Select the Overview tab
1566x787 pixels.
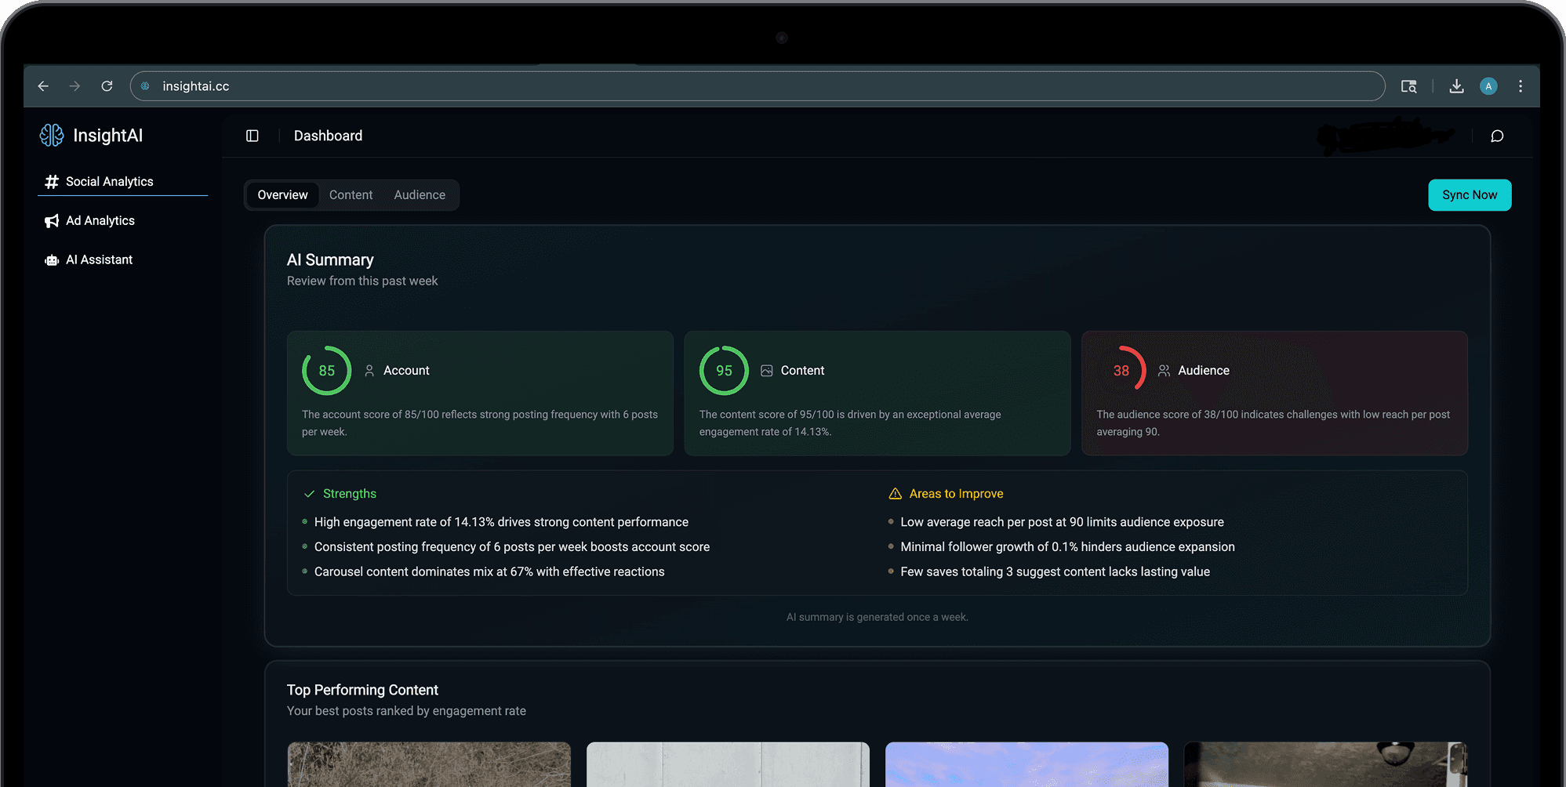pyautogui.click(x=283, y=195)
